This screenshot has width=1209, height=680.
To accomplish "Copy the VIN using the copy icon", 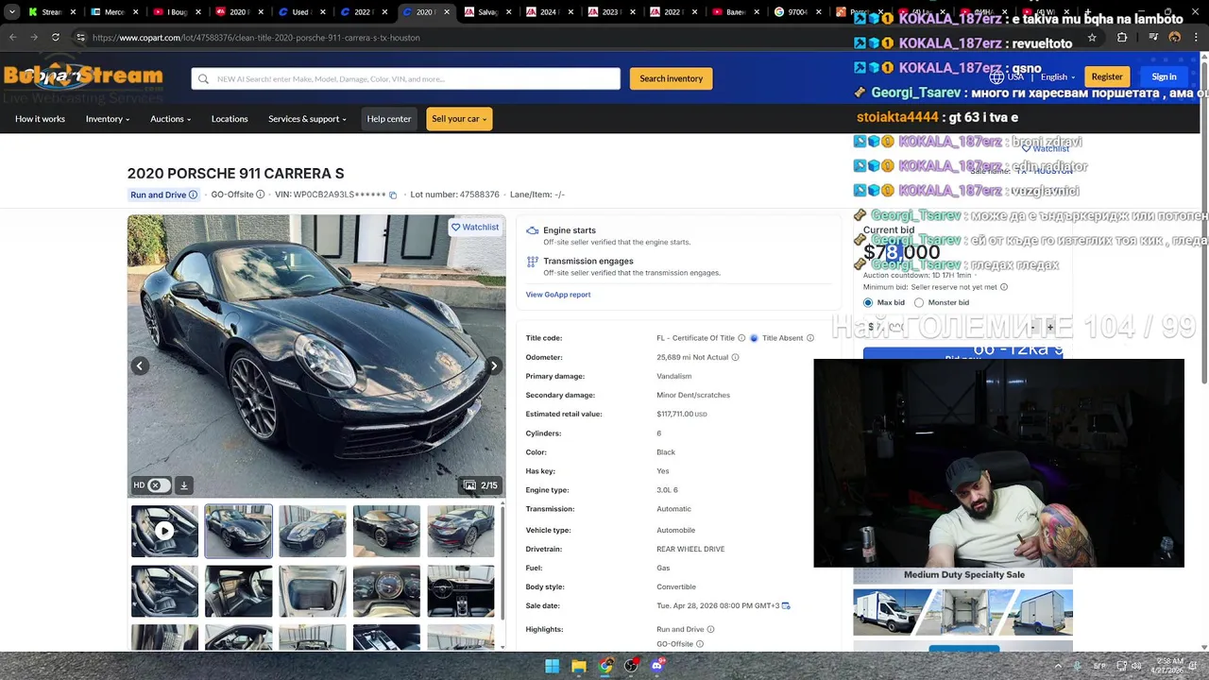I will [393, 195].
